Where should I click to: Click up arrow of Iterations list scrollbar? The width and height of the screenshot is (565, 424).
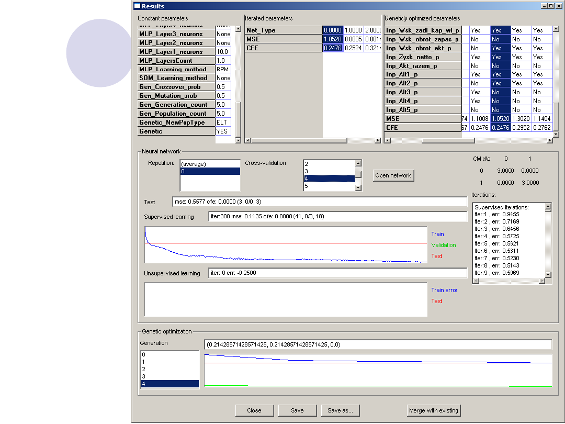point(548,207)
